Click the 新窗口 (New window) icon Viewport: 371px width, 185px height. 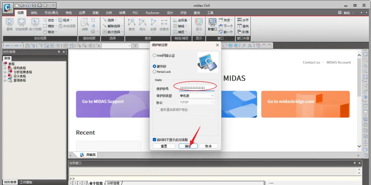tap(213, 22)
